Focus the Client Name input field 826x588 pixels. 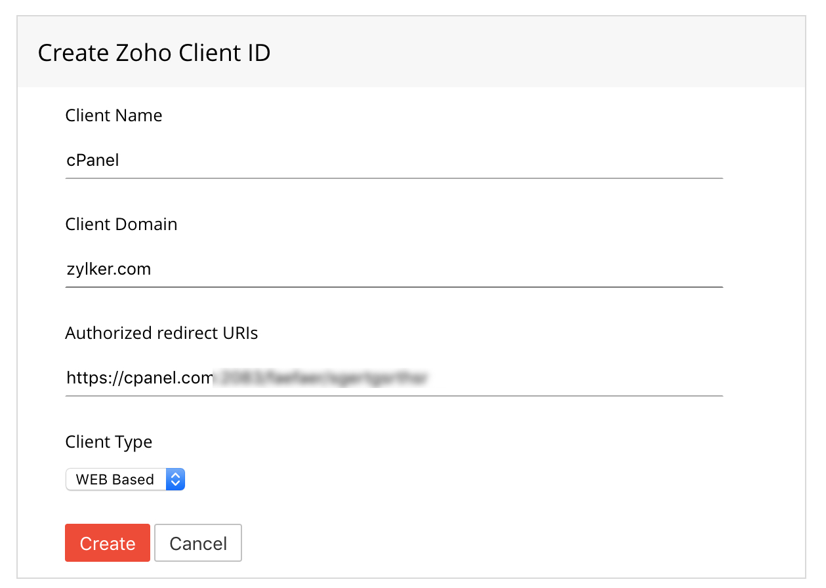click(394, 161)
